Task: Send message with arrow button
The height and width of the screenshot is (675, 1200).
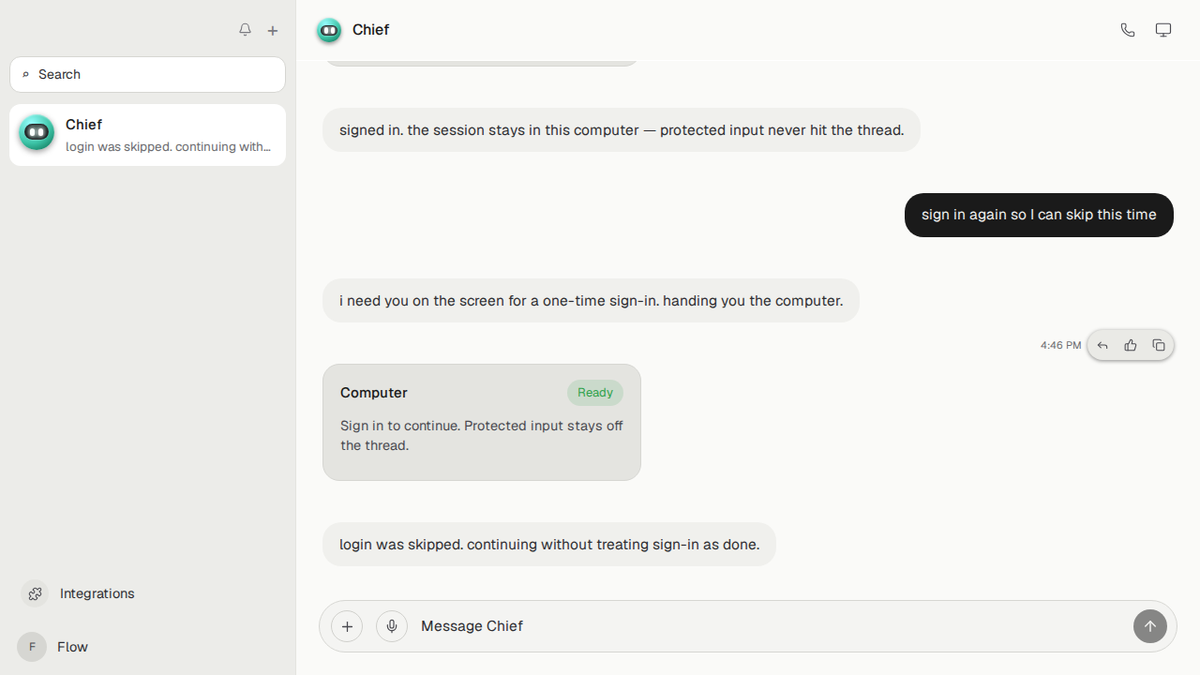Action: [x=1150, y=626]
